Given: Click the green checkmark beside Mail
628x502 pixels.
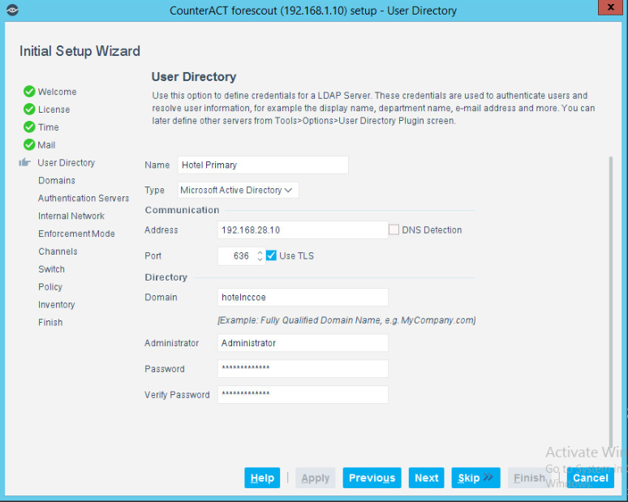Looking at the screenshot, I should pos(29,144).
